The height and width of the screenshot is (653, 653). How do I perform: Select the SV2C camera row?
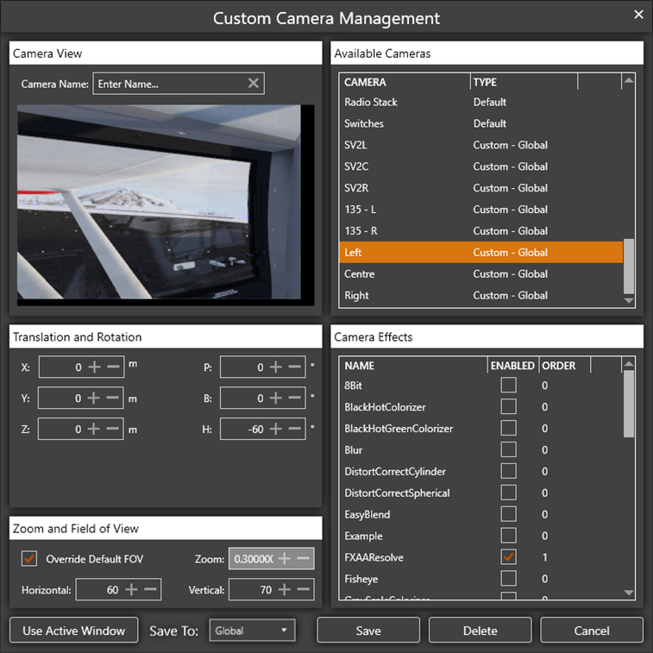(x=481, y=166)
